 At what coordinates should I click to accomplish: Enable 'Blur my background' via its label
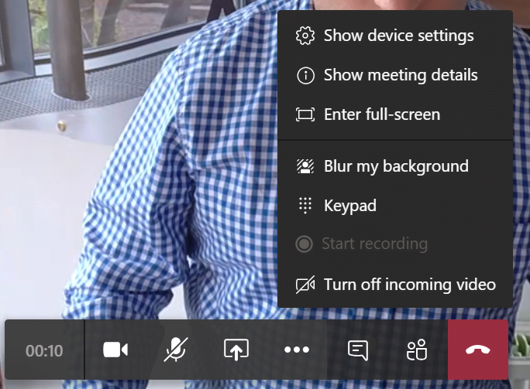pyautogui.click(x=395, y=166)
